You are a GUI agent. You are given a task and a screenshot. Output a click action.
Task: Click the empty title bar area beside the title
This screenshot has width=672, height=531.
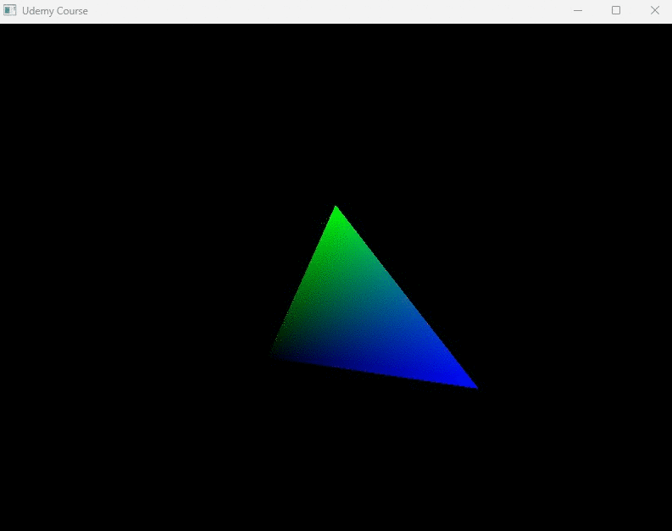click(x=322, y=11)
